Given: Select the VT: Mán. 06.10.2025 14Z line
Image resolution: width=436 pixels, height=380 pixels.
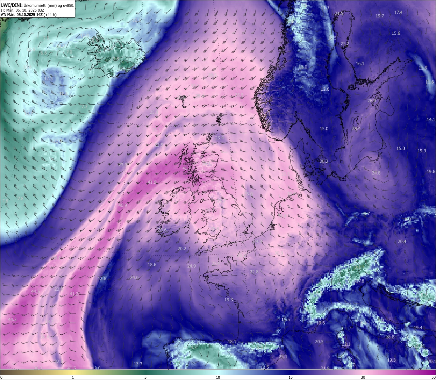Looking at the screenshot, I should click(x=29, y=15).
